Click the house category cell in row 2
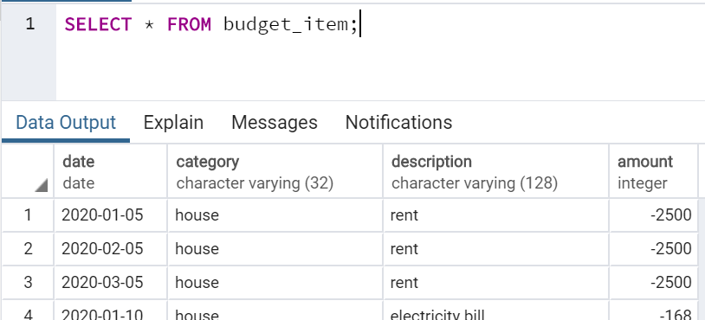 275,248
